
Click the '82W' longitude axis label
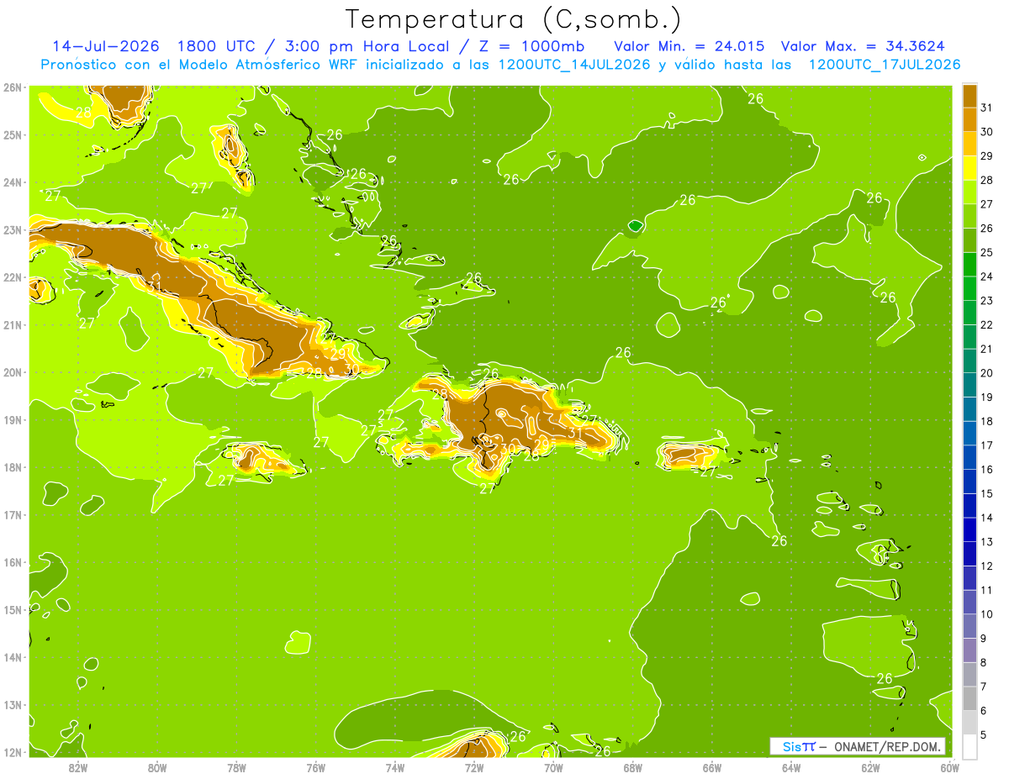pos(77,767)
